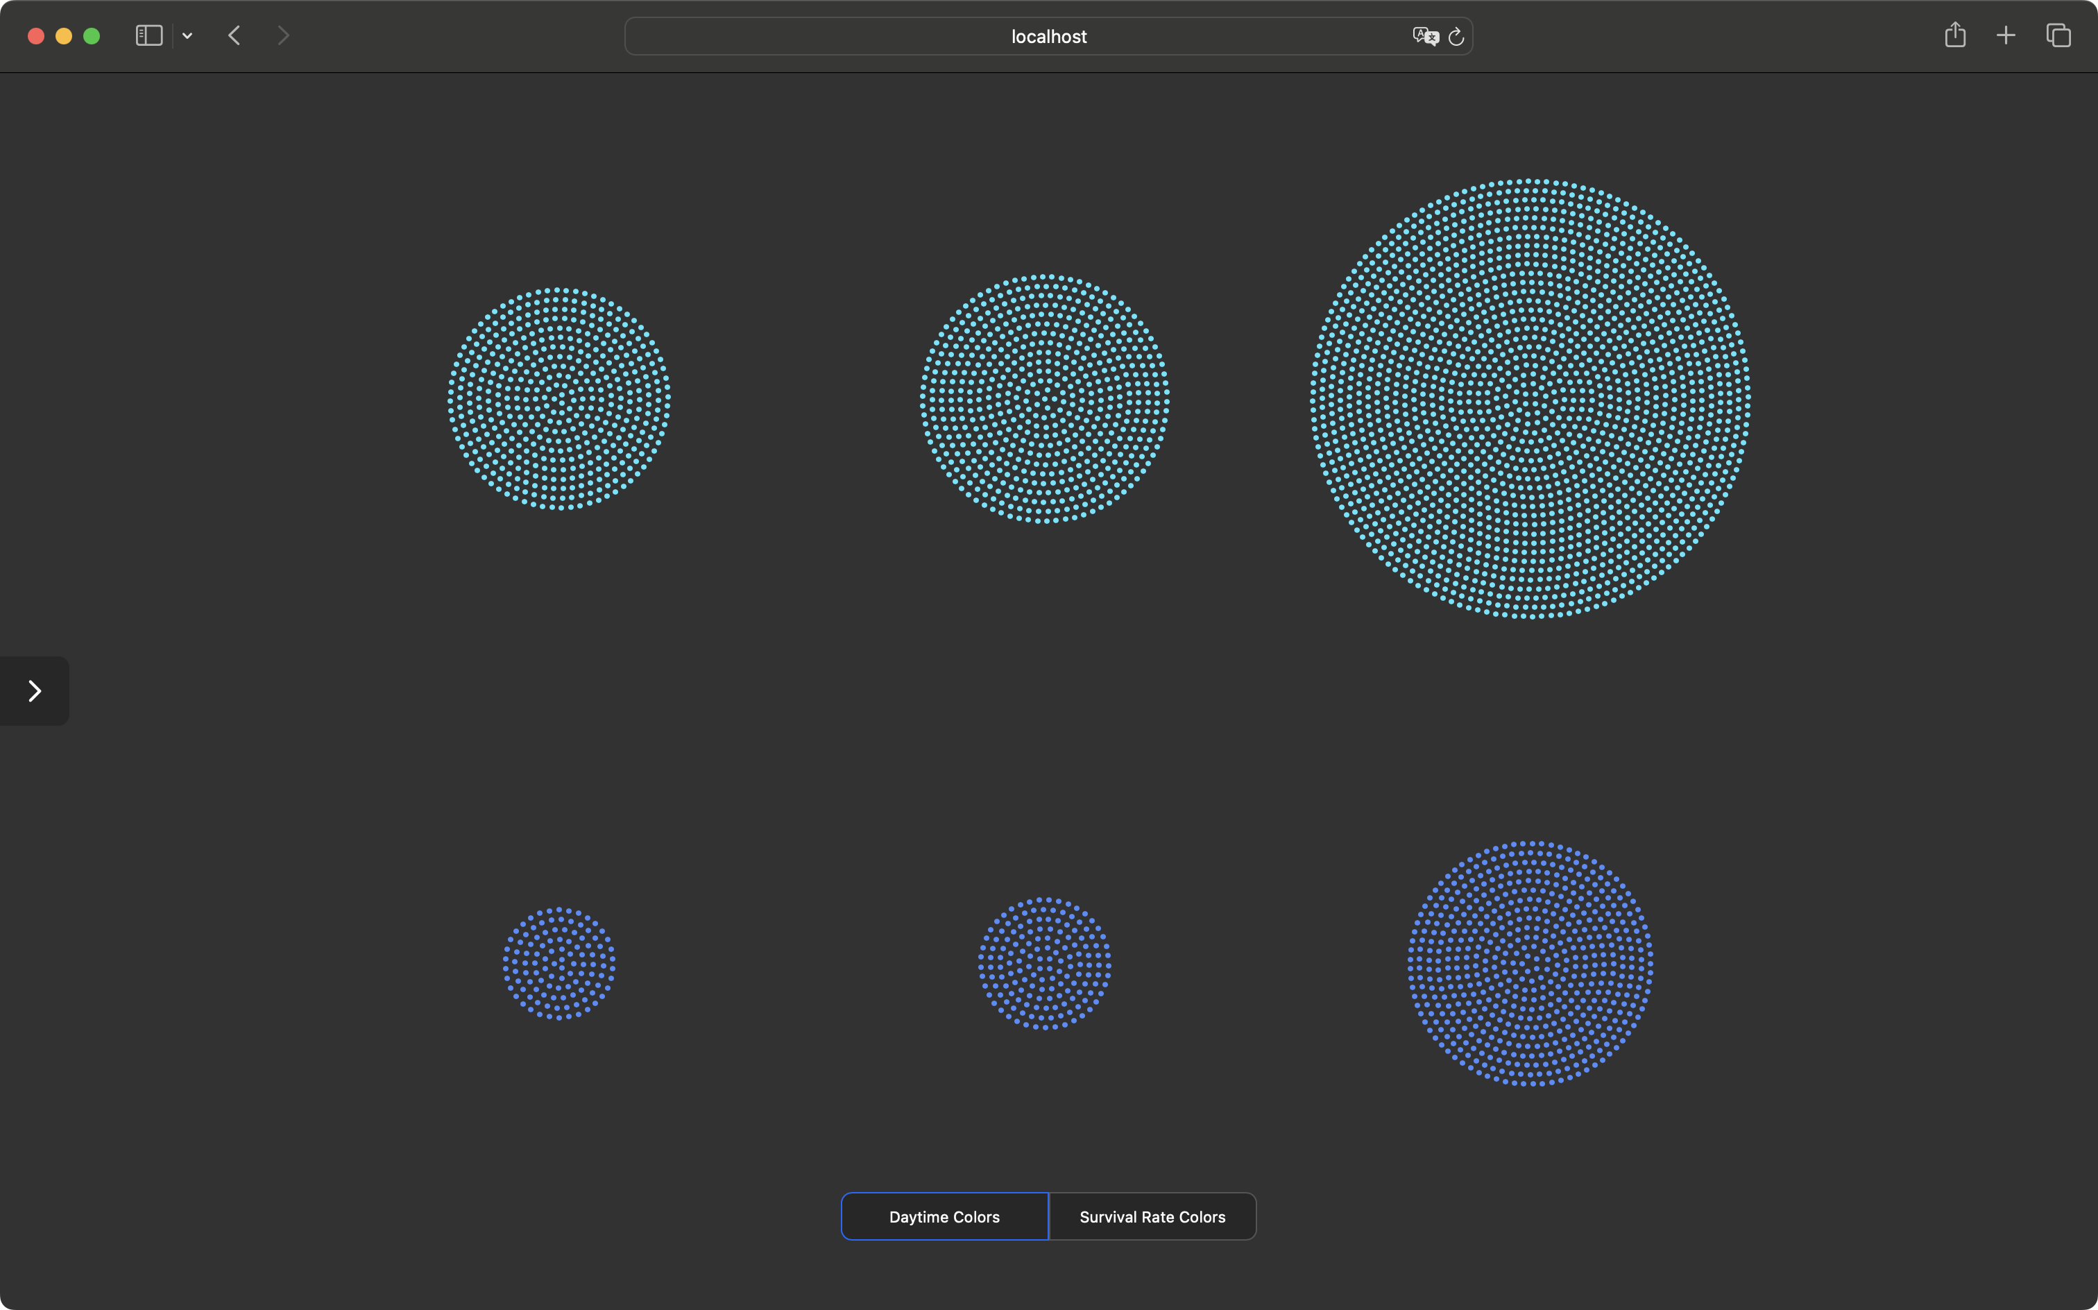
Task: Open a new tab with the plus icon
Action: click(2005, 35)
